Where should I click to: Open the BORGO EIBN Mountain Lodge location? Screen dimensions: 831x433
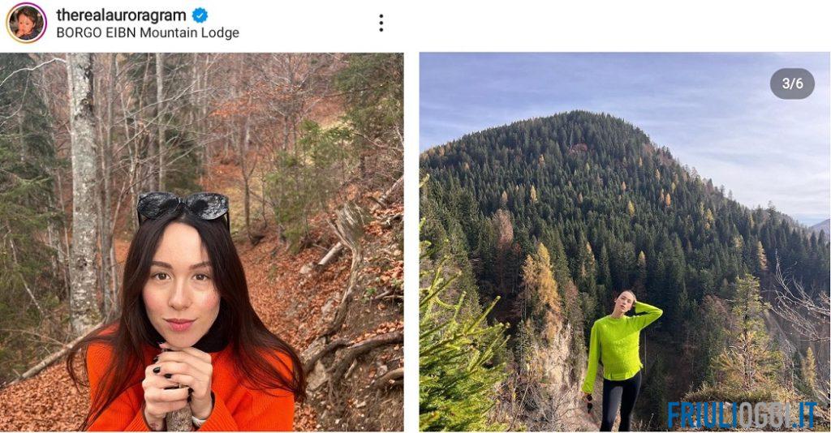coord(148,32)
